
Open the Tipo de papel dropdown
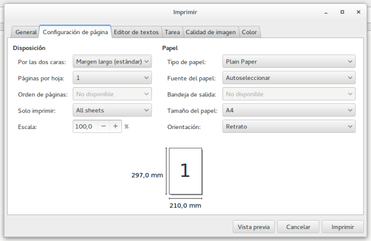click(288, 62)
